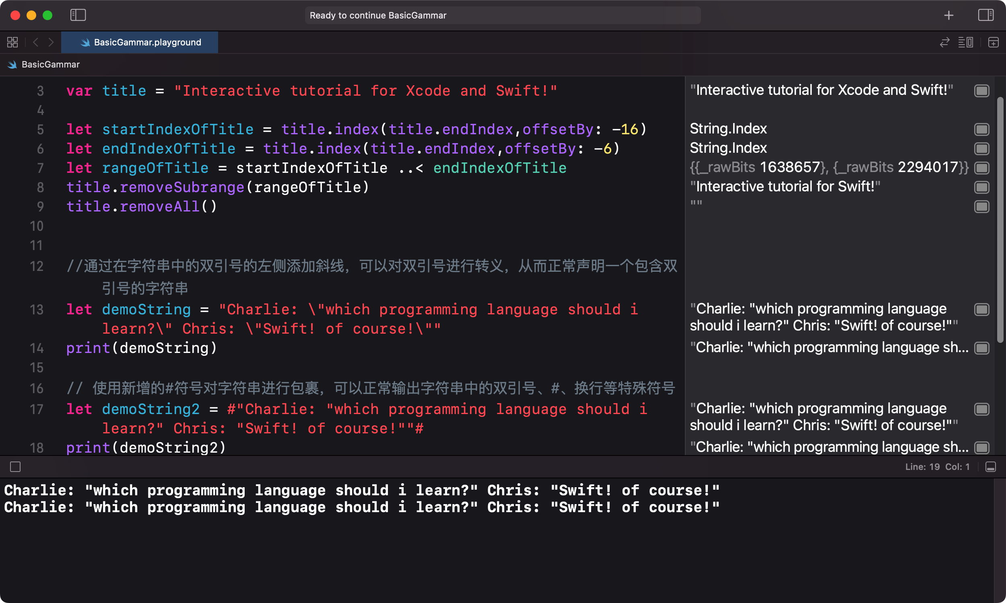Click "print" on line 14

tap(88, 348)
